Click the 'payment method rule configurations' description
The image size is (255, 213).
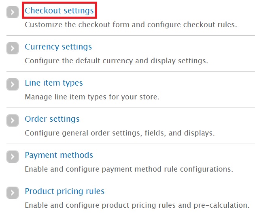129,169
